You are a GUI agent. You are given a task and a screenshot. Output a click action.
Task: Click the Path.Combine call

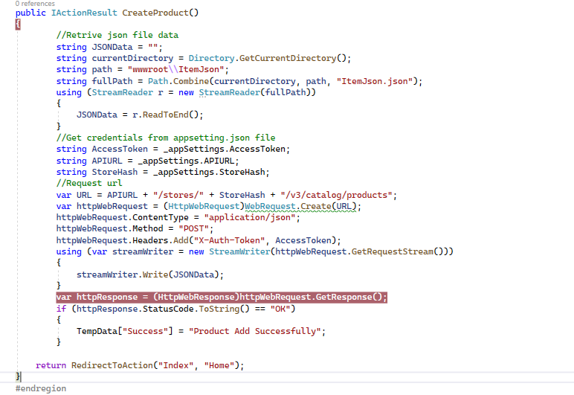[178, 81]
